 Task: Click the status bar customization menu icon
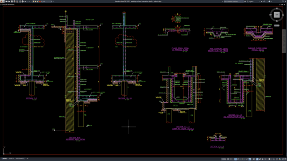pyautogui.click(x=285, y=159)
